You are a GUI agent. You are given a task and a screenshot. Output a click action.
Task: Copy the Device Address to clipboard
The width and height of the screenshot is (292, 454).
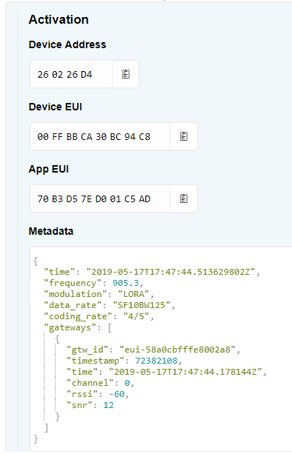tap(126, 74)
